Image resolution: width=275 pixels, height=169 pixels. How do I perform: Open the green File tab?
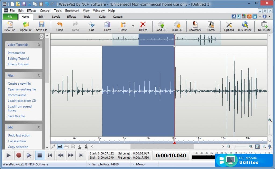pyautogui.click(x=10, y=17)
